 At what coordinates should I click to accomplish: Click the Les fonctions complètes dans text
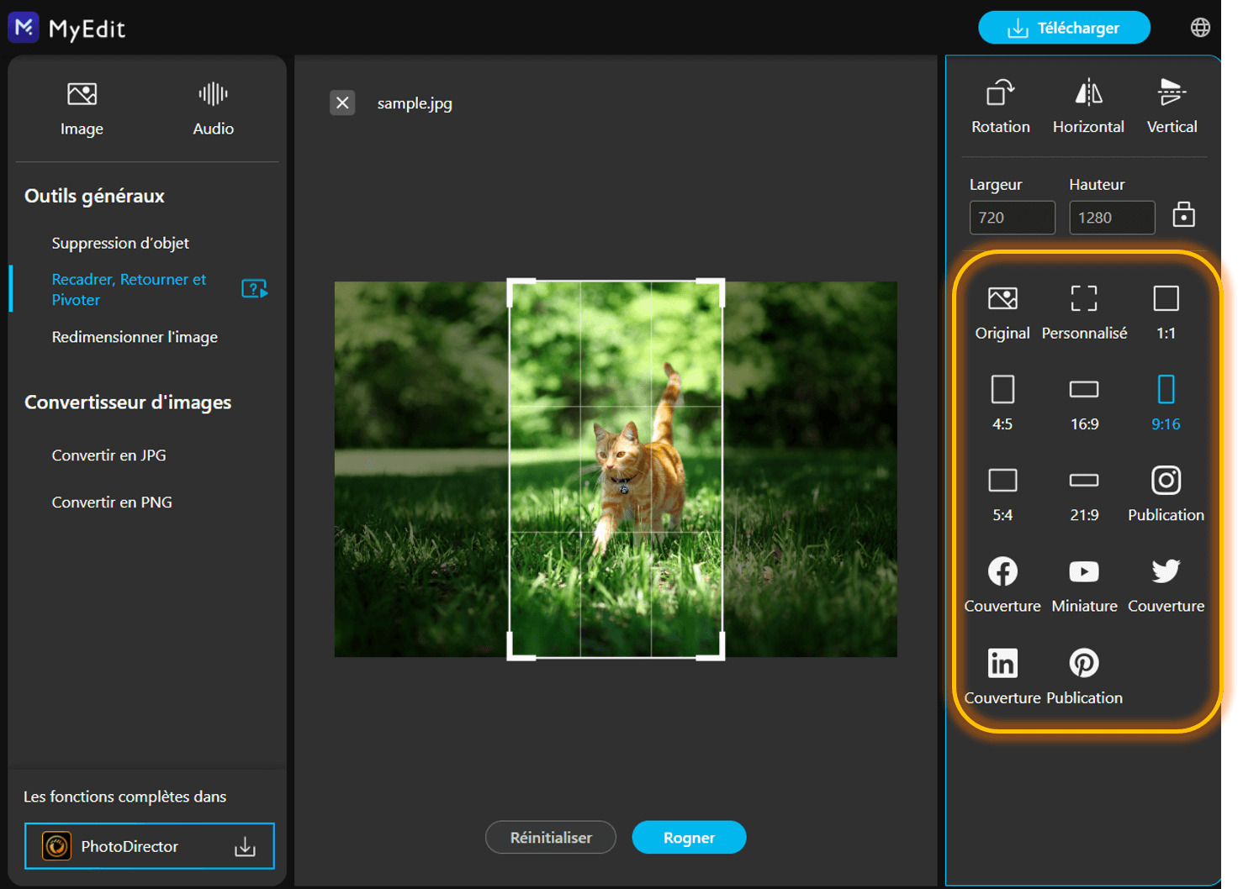pos(124,797)
